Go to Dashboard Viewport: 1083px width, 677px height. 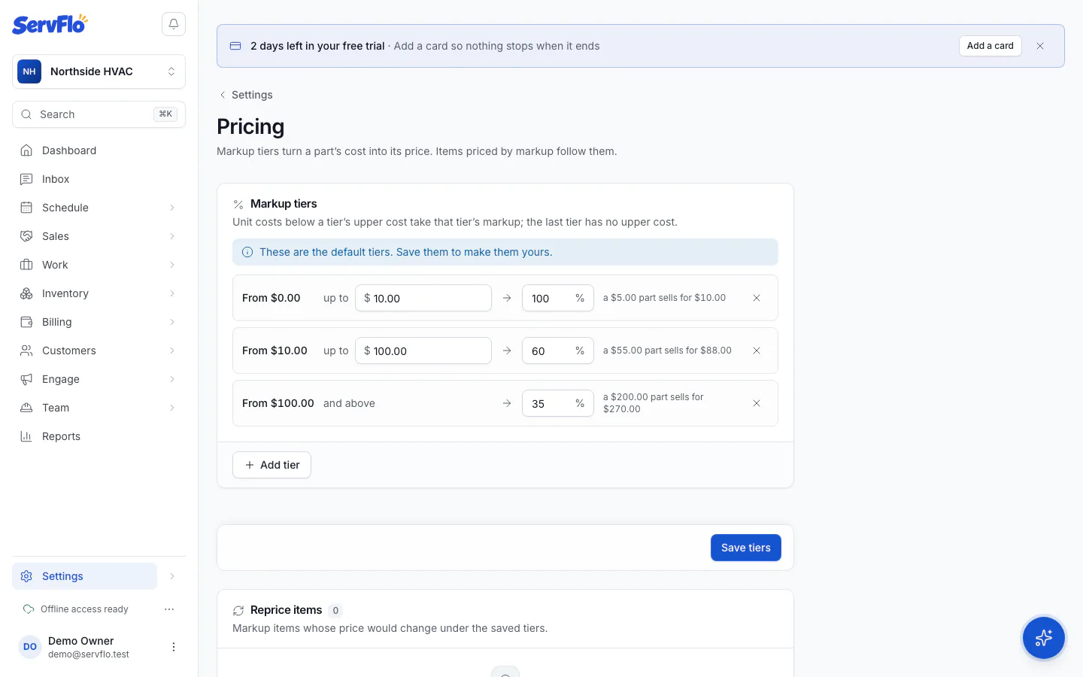tap(99, 150)
